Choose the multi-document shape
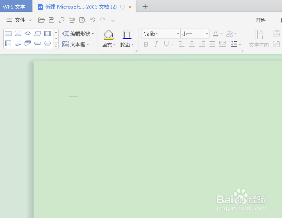 click(x=28, y=43)
